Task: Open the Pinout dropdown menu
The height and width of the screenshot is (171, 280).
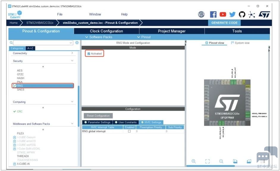Action: point(144,37)
